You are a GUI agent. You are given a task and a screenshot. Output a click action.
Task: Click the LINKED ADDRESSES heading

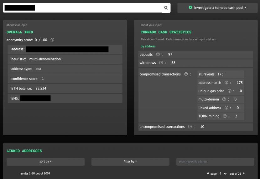pos(24,151)
